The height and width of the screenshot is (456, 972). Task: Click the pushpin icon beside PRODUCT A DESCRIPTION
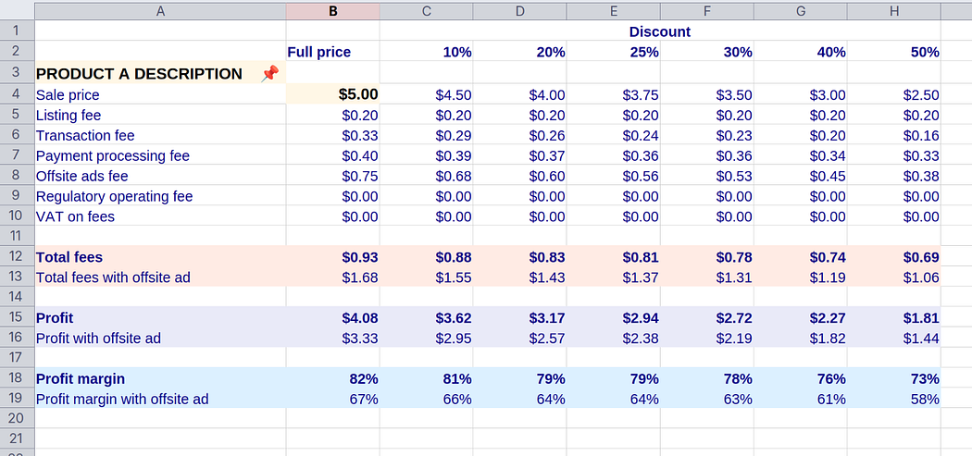click(269, 74)
